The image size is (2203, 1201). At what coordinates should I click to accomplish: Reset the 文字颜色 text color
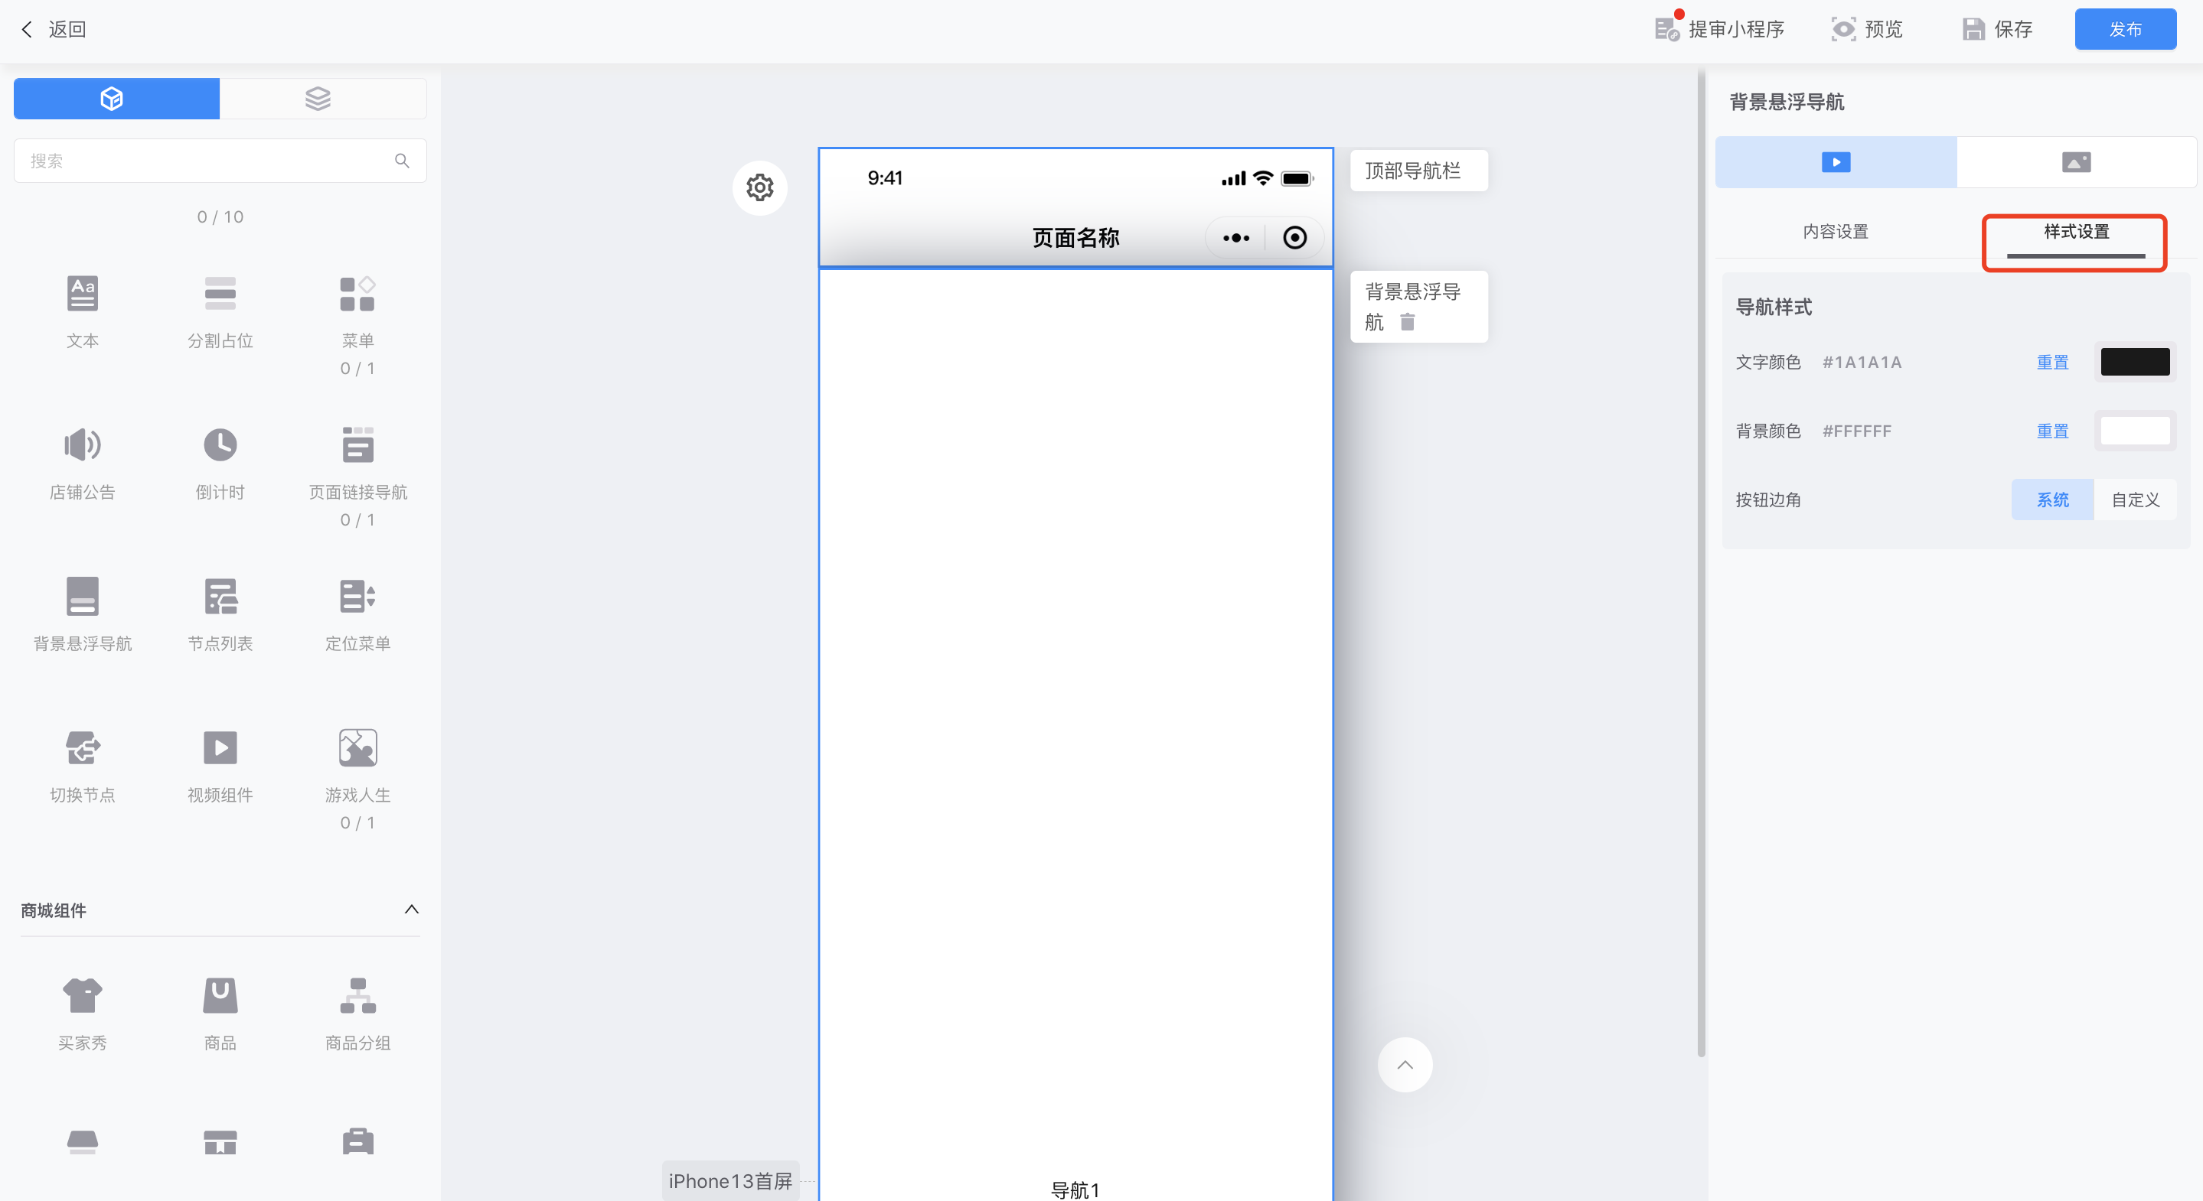pyautogui.click(x=2051, y=363)
